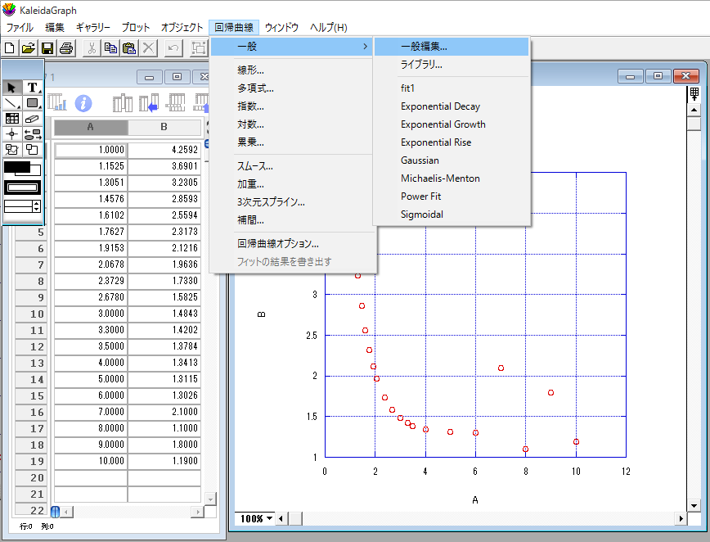
Task: Select the fit1 curve fit entry
Action: point(452,88)
